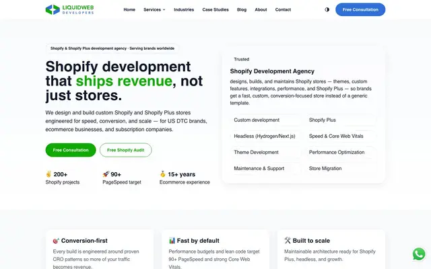Click the victory hand emoji beside 200+
The image size is (431, 269).
click(48, 174)
